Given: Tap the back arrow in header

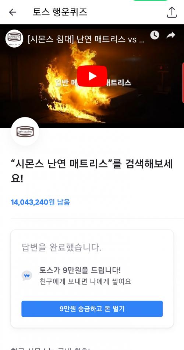Looking at the screenshot, I should click(x=13, y=12).
